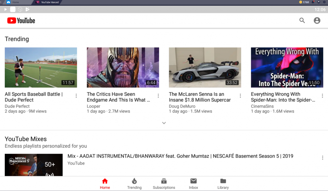Play Everything Wrong With Spider-Man thumbnail
328x191 pixels.
pyautogui.click(x=287, y=67)
